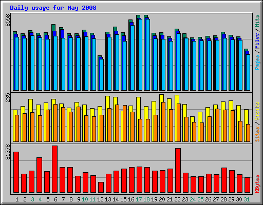The image size is (263, 205).
Task: Click the KBytes legend label
Action: [257, 184]
